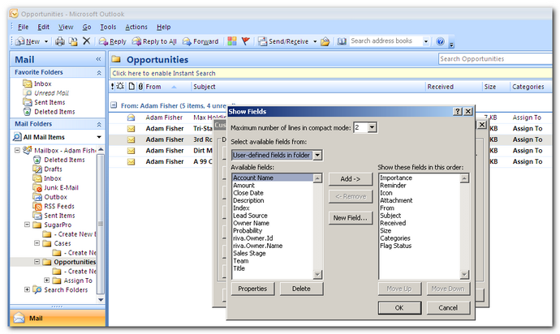
Task: Click the Categorize colored squares icon
Action: click(x=232, y=41)
